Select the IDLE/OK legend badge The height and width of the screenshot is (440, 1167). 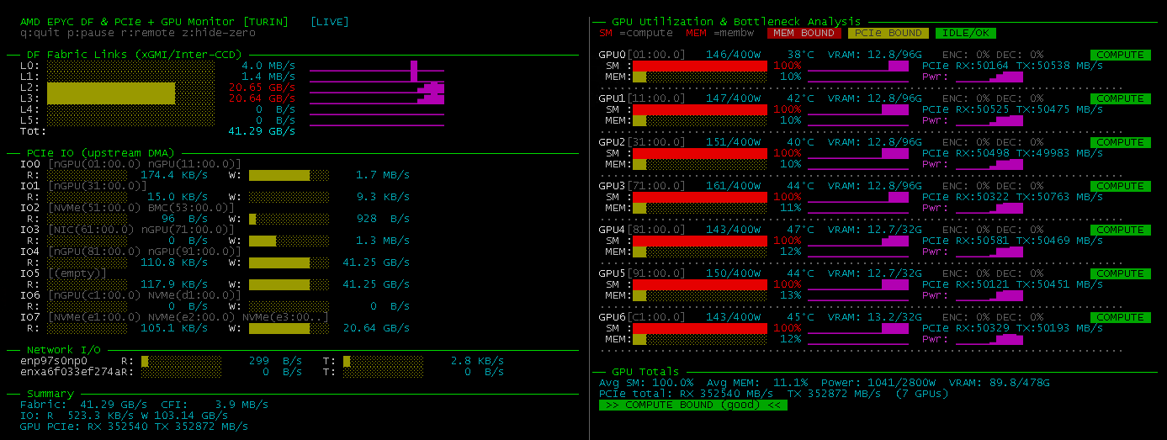(x=965, y=33)
